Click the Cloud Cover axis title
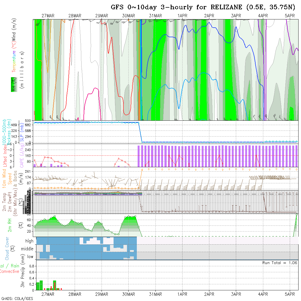This screenshot has height=301, width=301. click(7, 248)
